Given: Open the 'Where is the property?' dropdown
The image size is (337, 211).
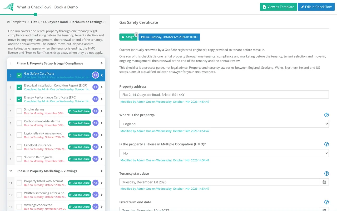Looking at the screenshot, I should pos(224,124).
